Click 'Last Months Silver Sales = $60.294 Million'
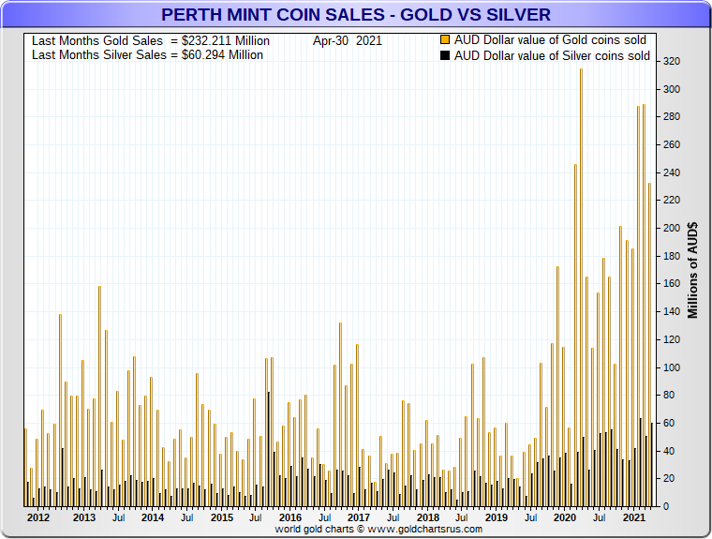712x539 pixels. 148,55
